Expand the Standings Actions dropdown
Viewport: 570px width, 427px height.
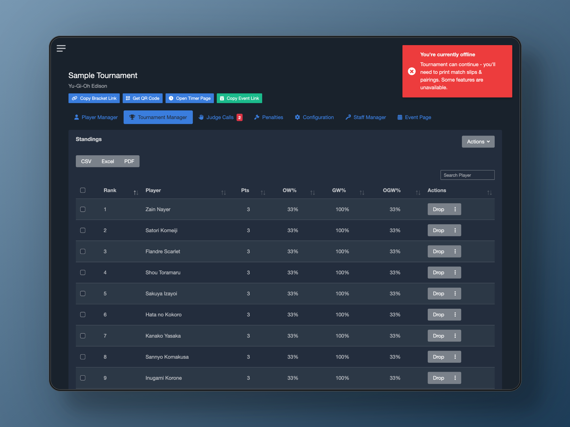point(478,142)
